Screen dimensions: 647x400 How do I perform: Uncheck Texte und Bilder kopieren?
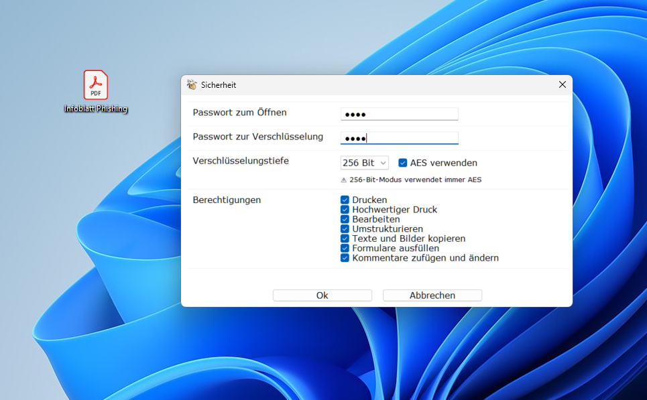(x=345, y=239)
